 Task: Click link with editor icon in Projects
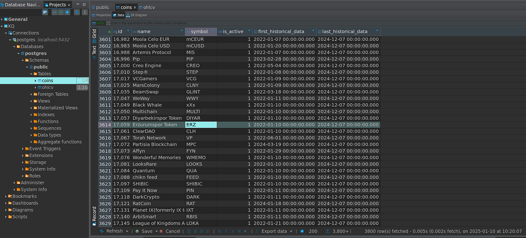[61, 12]
